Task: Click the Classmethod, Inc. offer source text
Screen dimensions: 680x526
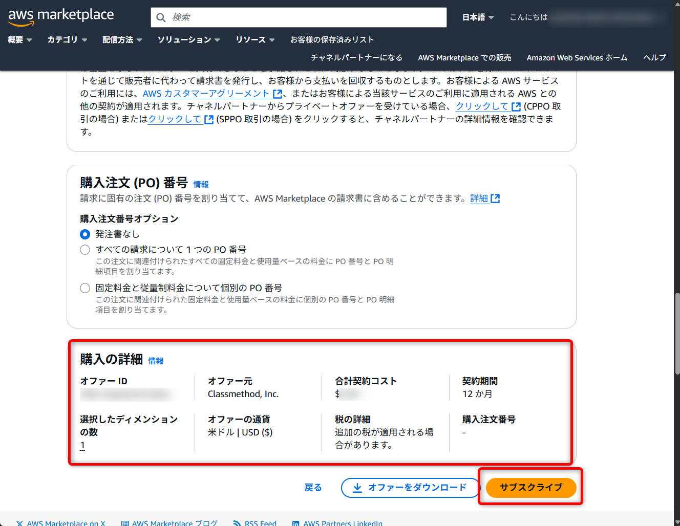Action: (243, 394)
